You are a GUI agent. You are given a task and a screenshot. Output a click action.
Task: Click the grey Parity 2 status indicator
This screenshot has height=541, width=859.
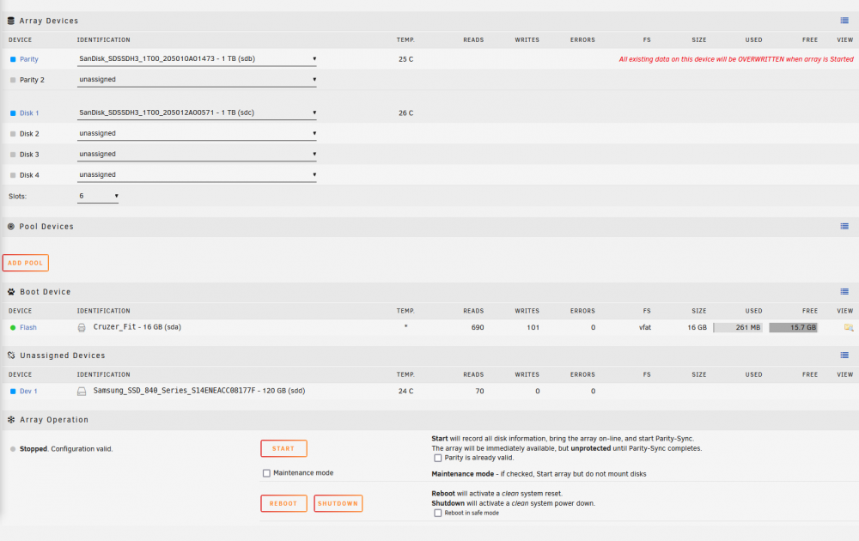13,80
